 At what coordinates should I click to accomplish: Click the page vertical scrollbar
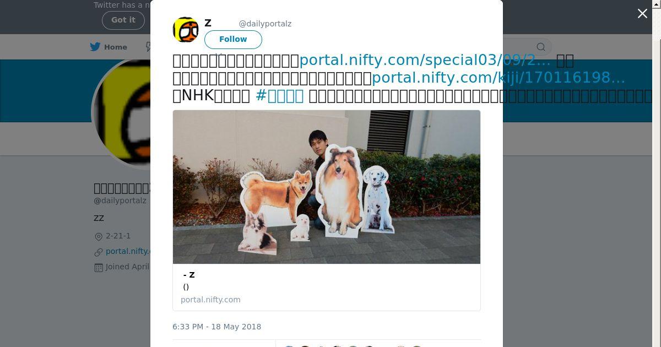pyautogui.click(x=657, y=173)
